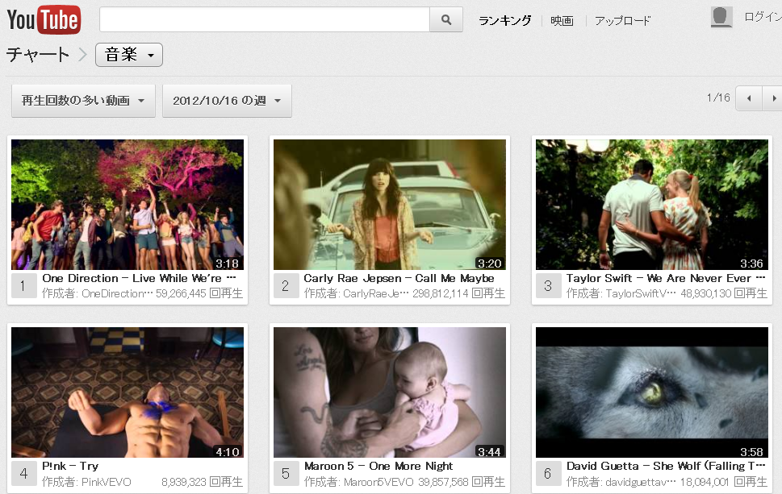782x494 pixels.
Task: Click the user avatar icon
Action: tap(721, 18)
